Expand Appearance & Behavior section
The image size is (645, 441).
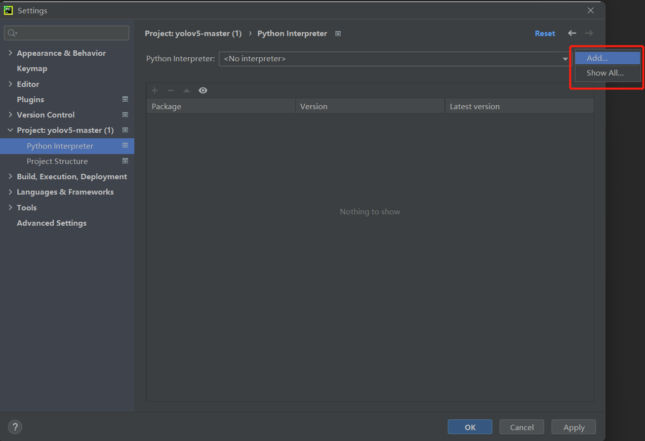point(10,53)
